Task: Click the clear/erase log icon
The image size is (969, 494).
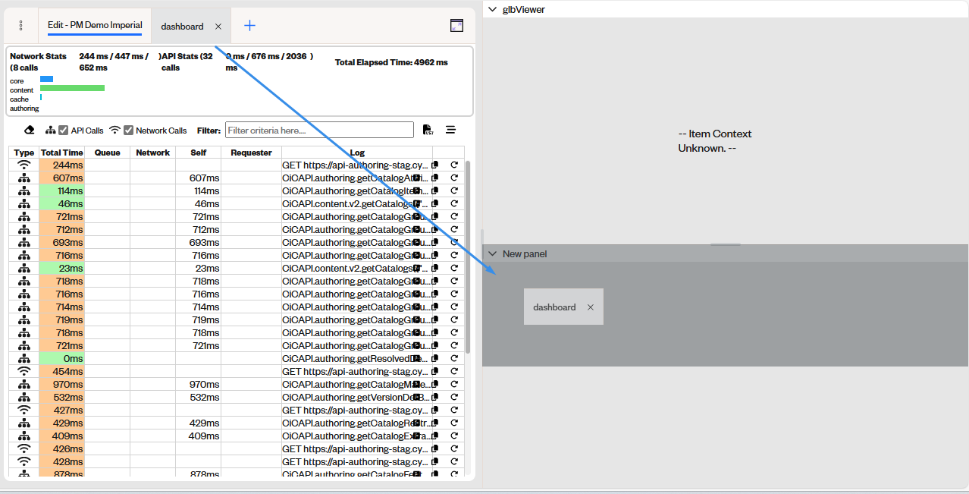Action: pos(29,129)
